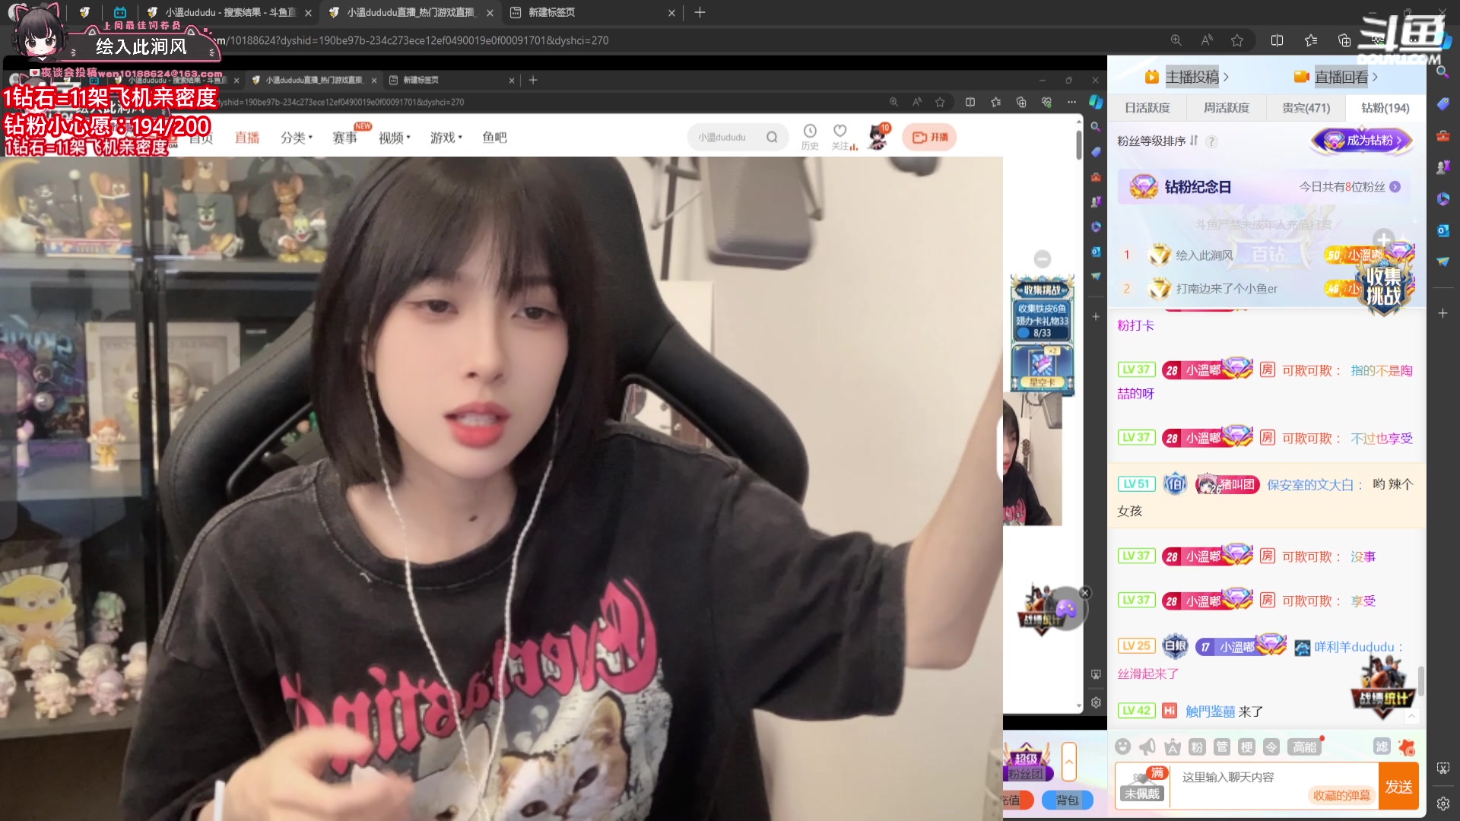The width and height of the screenshot is (1460, 821).
Task: Toggle favorite star in nested browser address bar
Action: point(941,102)
